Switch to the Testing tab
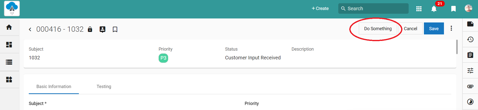 104,87
